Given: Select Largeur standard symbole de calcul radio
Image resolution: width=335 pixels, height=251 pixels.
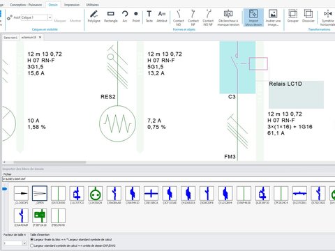Looking at the screenshot, I should tap(32, 245).
